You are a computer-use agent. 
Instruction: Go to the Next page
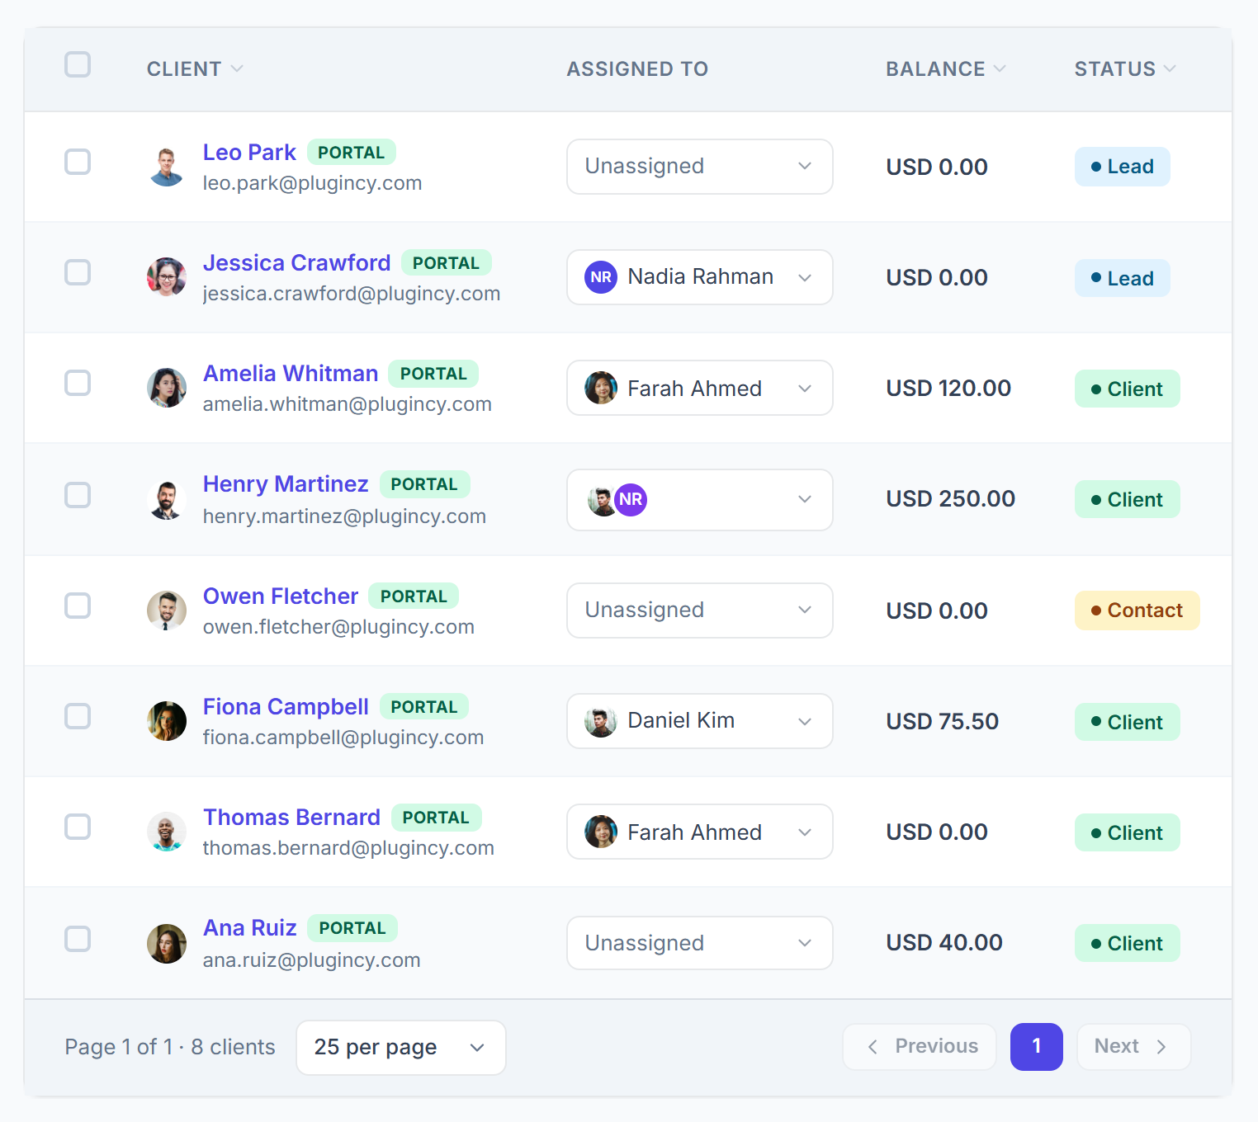[1134, 1047]
